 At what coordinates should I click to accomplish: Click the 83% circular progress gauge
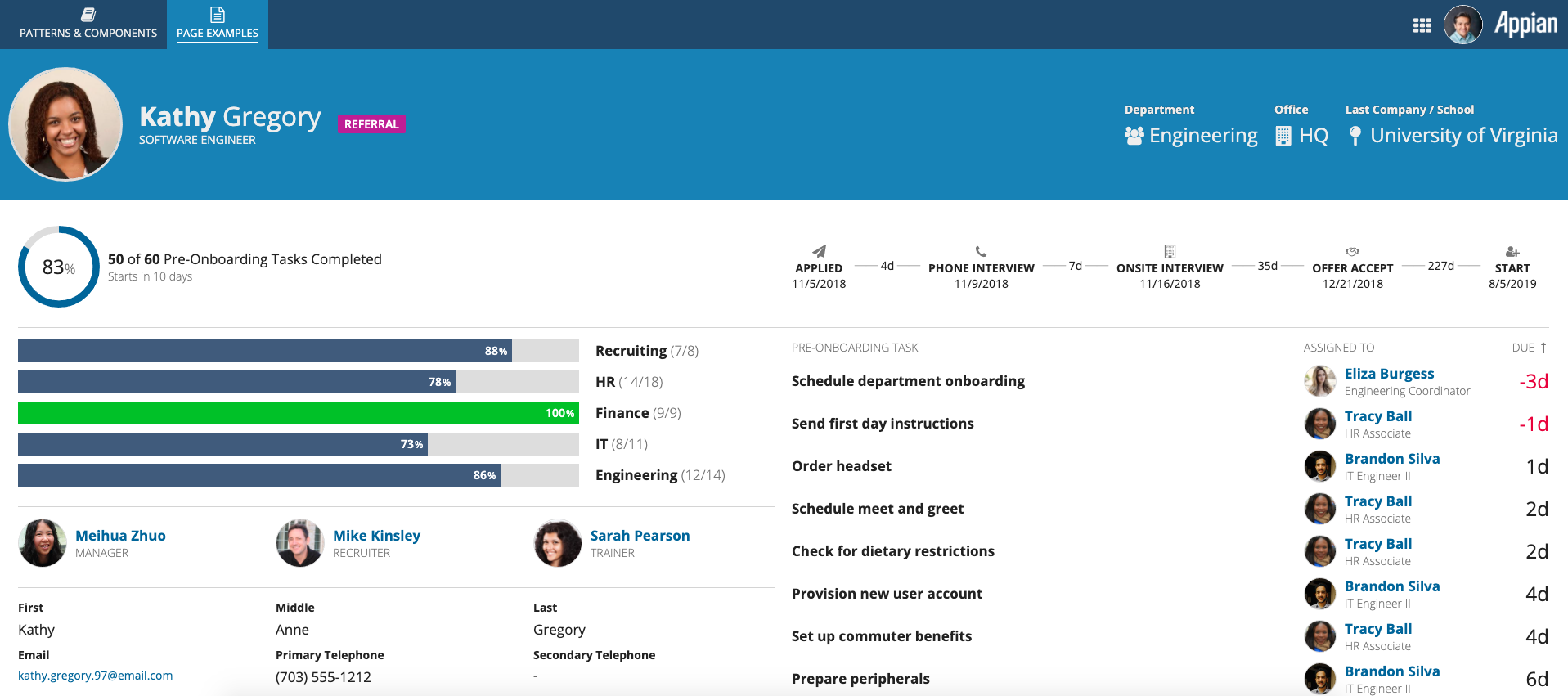(x=59, y=267)
